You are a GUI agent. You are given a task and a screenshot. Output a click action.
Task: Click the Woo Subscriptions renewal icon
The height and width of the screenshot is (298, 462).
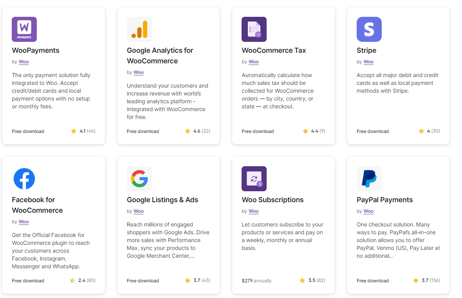tap(254, 179)
